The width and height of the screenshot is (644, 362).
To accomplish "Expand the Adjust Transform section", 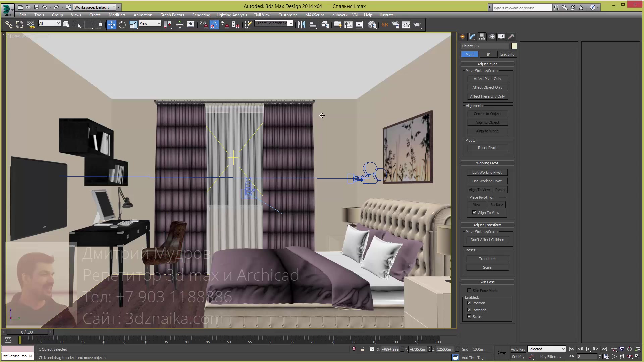I will (487, 225).
